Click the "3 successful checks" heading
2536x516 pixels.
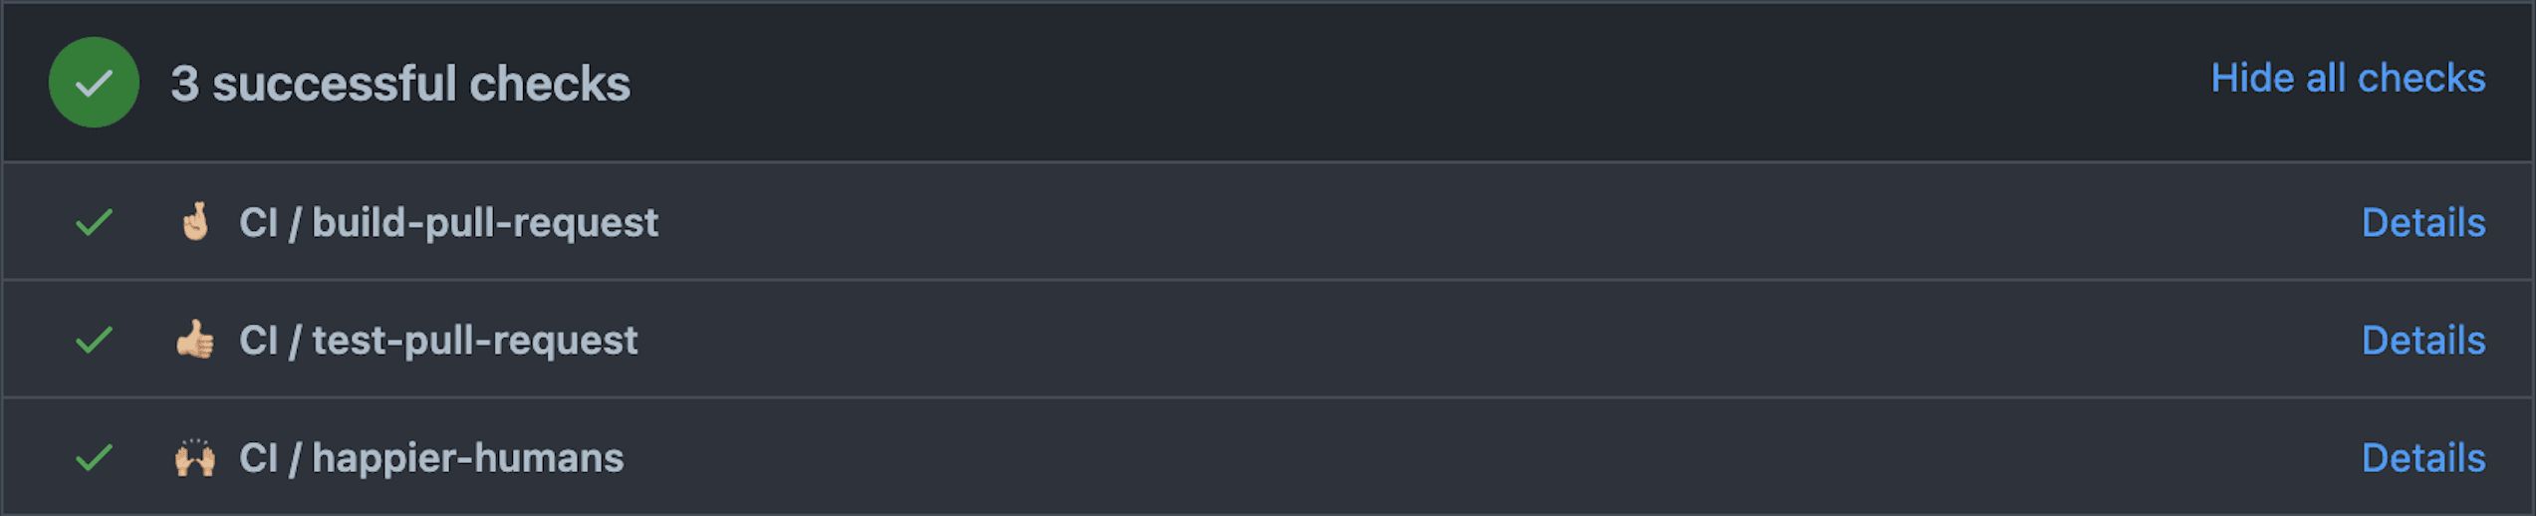pos(400,84)
